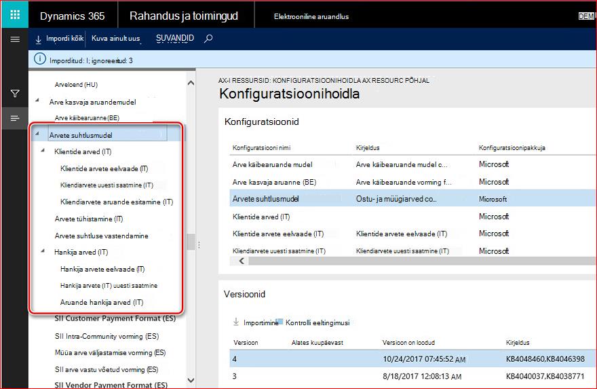Click the Importimine download arrow icon
Viewport: 597px width, 389px height.
pyautogui.click(x=236, y=322)
